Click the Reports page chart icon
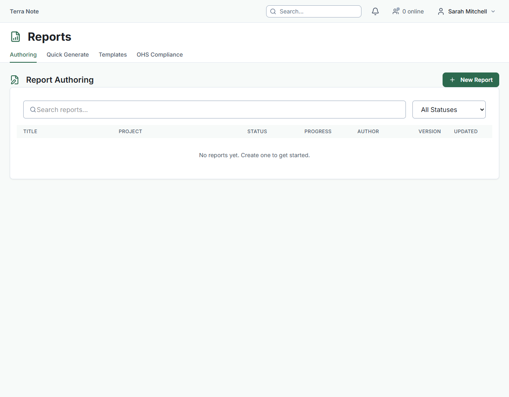Screen dimensions: 509x397 pyautogui.click(x=15, y=37)
